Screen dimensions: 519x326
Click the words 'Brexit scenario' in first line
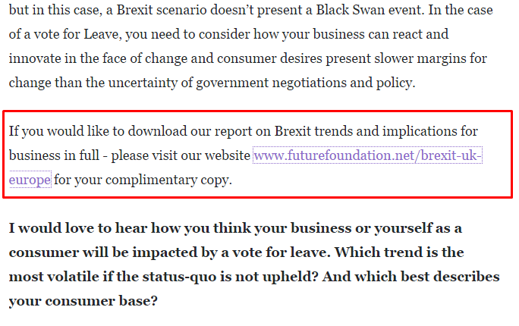pyautogui.click(x=181, y=11)
